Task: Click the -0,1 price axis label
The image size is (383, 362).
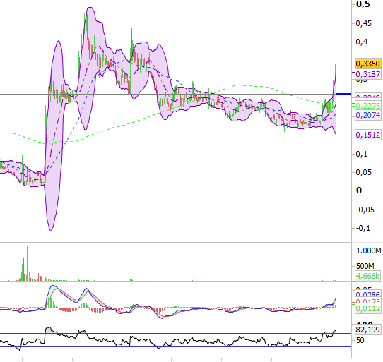Action: click(363, 229)
